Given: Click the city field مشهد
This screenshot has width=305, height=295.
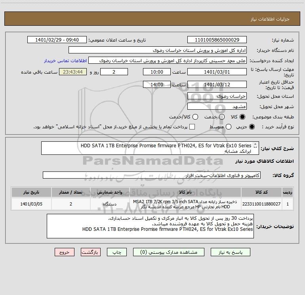Looking at the screenshot, I should [217, 106].
